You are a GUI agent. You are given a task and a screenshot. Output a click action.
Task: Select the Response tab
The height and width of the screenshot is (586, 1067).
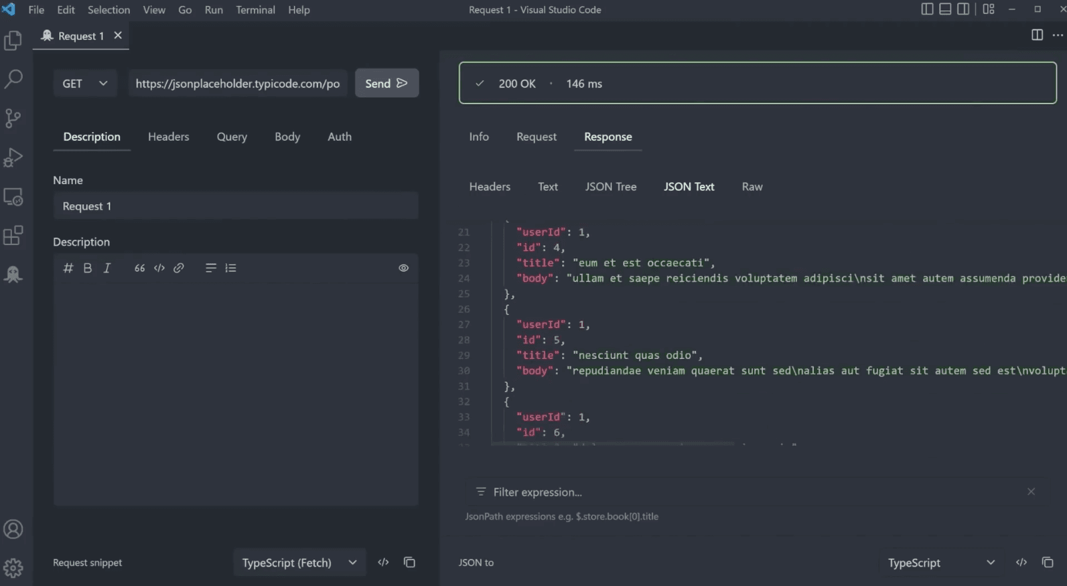pyautogui.click(x=608, y=137)
